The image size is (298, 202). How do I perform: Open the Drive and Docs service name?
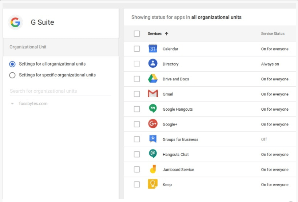click(x=176, y=79)
